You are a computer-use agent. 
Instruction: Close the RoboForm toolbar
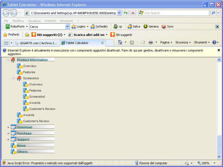pos(217,26)
